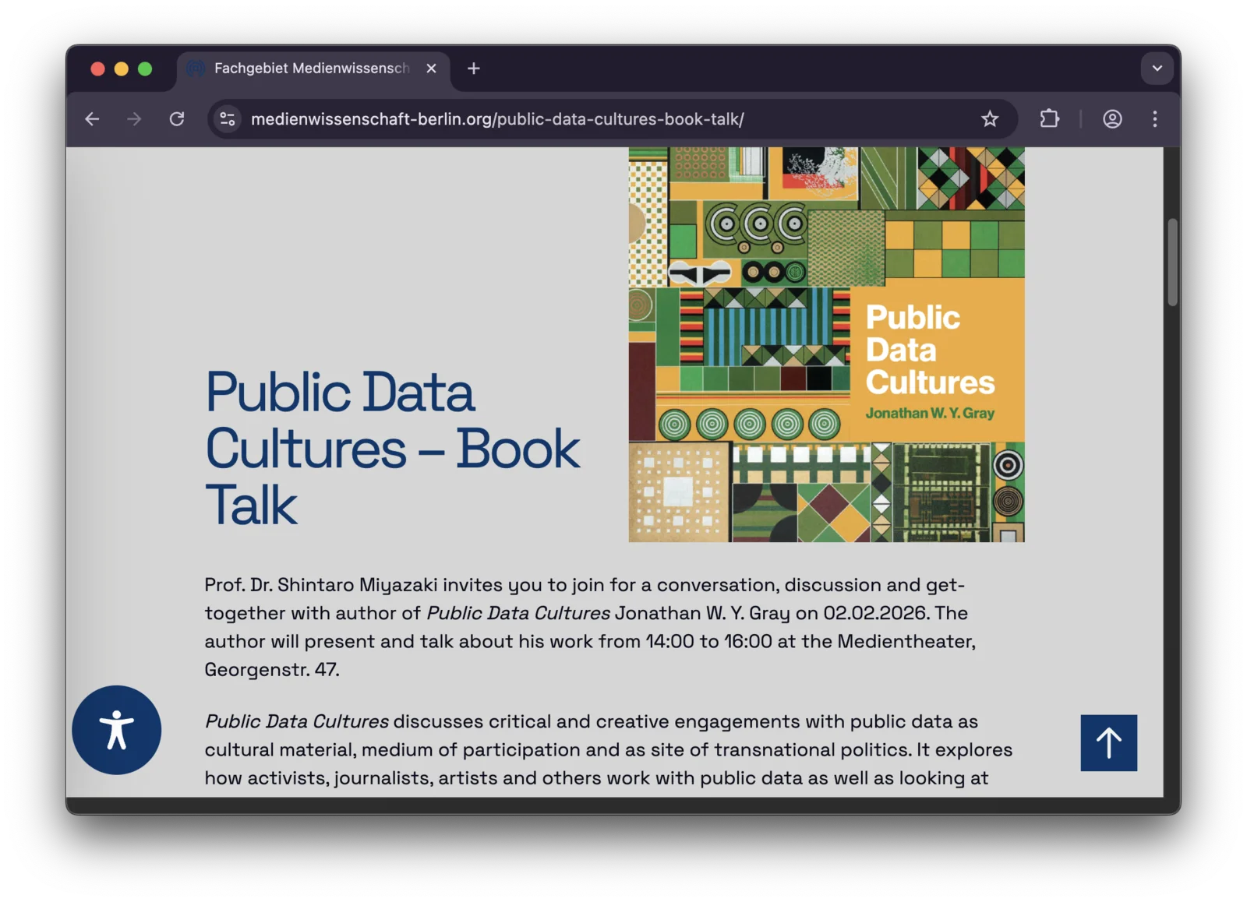Go back to the previous page

click(93, 119)
